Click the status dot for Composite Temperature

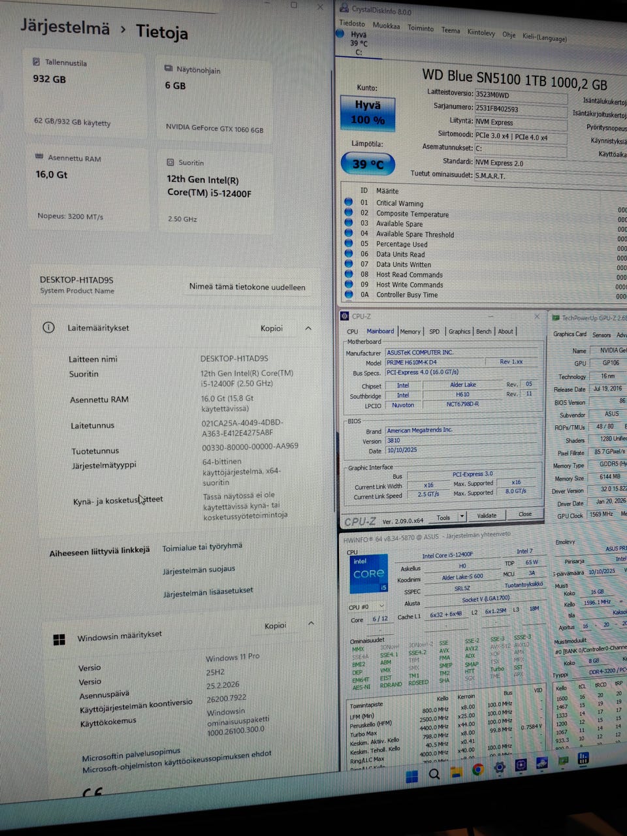pos(349,212)
